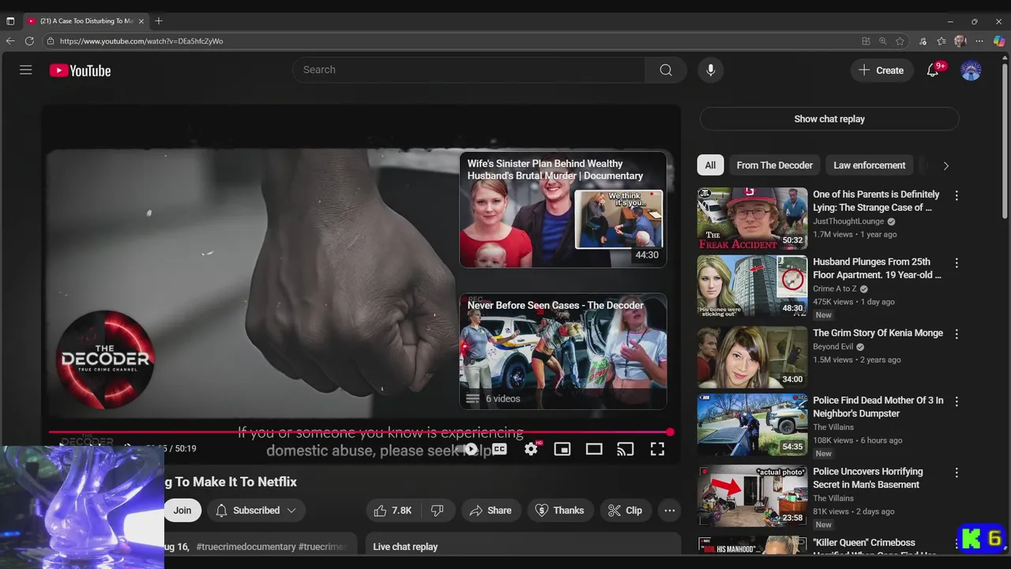
Task: Close the 'A Case Too Disturbing' tab
Action: 141,21
